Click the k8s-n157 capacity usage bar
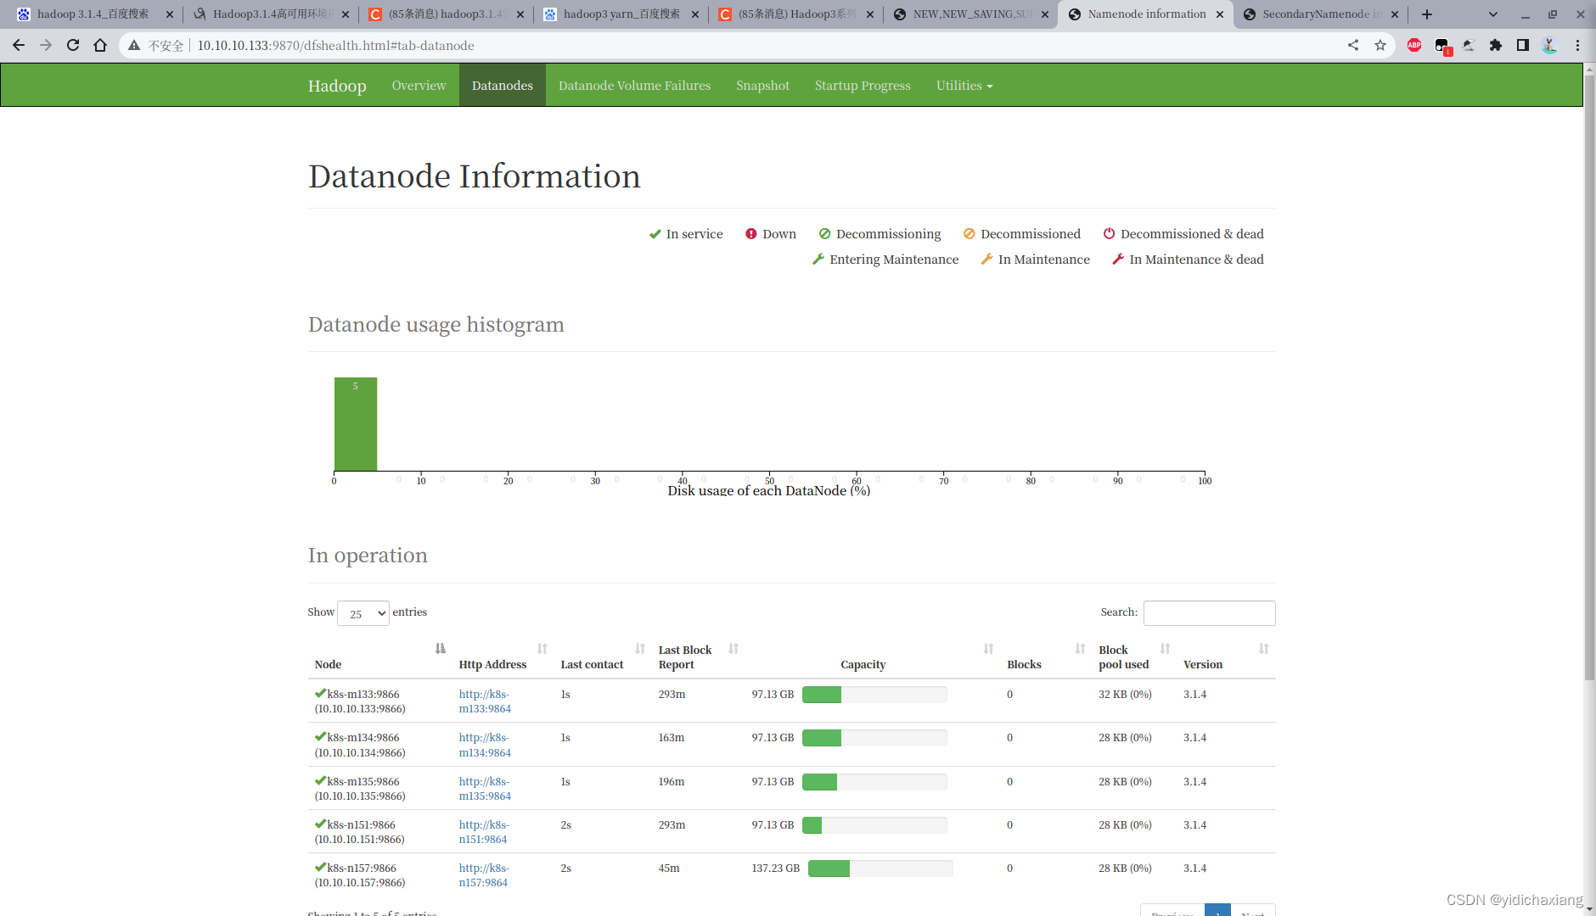 (x=880, y=869)
